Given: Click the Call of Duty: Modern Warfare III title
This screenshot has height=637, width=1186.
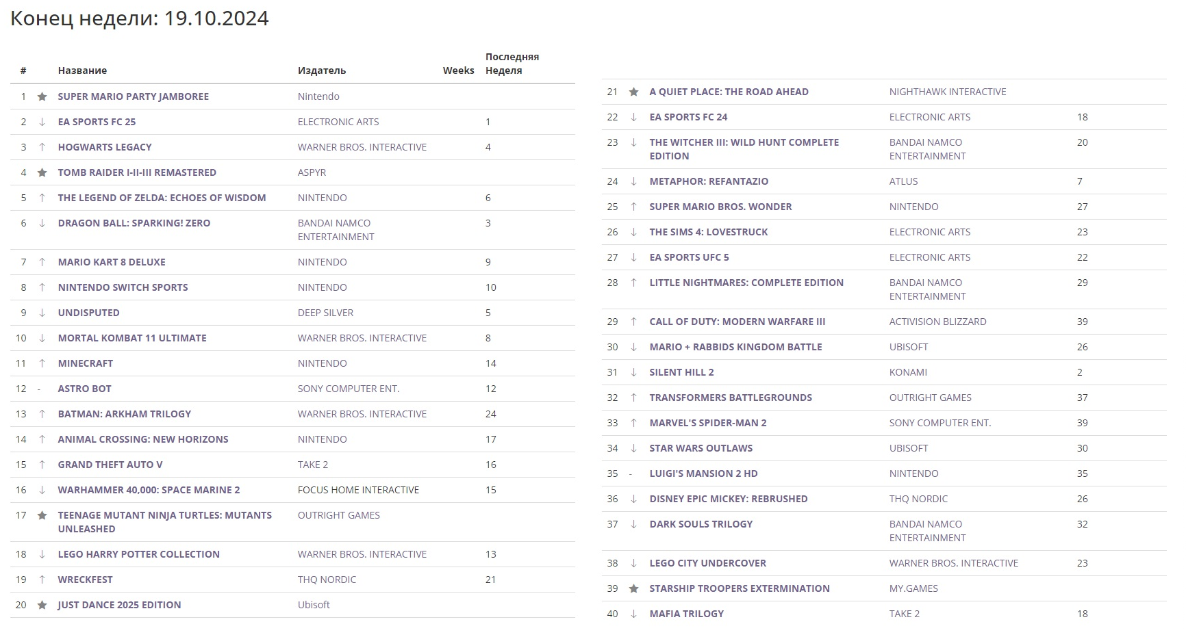Looking at the screenshot, I should (737, 322).
